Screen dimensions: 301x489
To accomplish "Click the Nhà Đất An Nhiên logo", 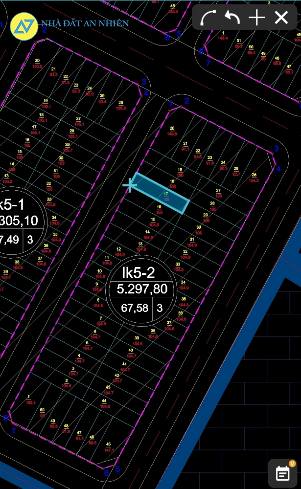I will coord(24,24).
